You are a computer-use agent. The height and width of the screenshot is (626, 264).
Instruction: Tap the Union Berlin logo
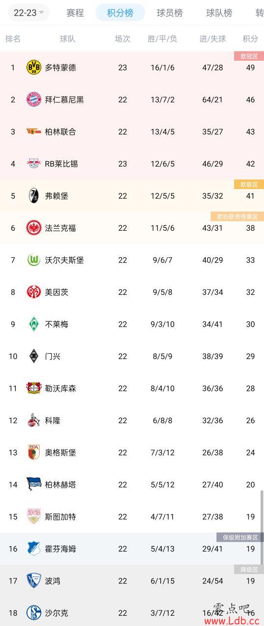[34, 132]
